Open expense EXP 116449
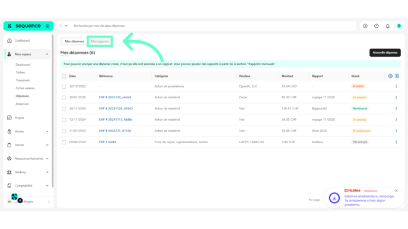This screenshot has height=229, width=408. click(x=107, y=142)
